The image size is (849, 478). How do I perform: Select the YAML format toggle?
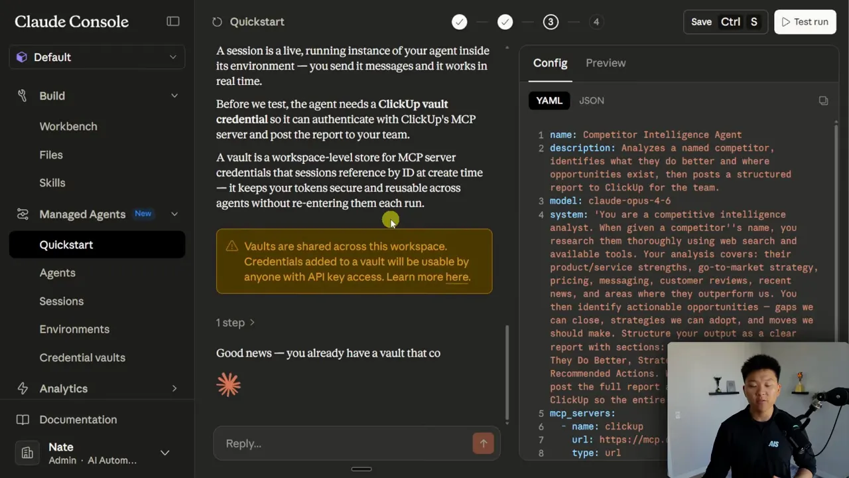[549, 100]
